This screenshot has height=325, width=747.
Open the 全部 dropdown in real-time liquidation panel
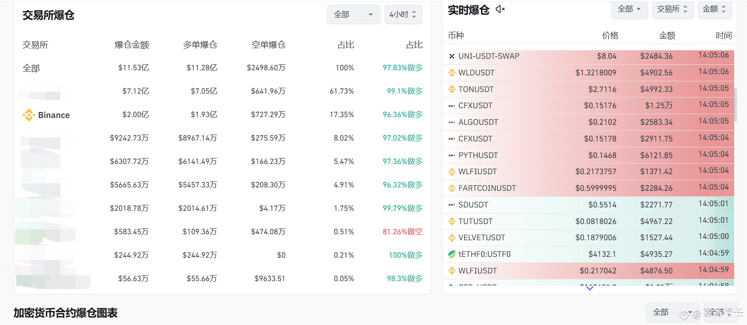click(629, 9)
